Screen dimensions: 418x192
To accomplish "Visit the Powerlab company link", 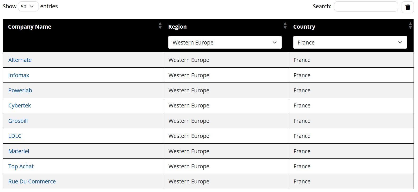I will pos(20,91).
